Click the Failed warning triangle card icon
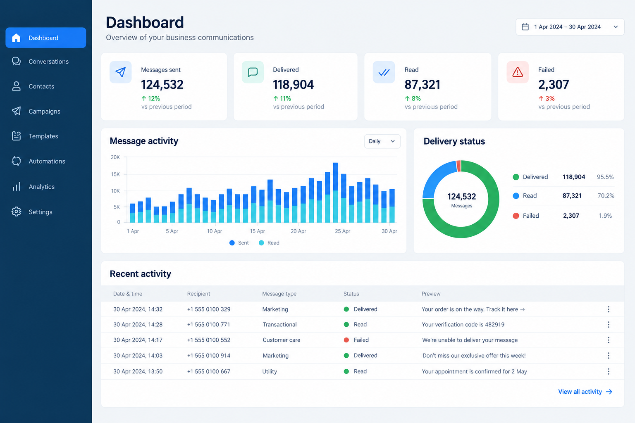This screenshot has width=635, height=423. pyautogui.click(x=518, y=72)
